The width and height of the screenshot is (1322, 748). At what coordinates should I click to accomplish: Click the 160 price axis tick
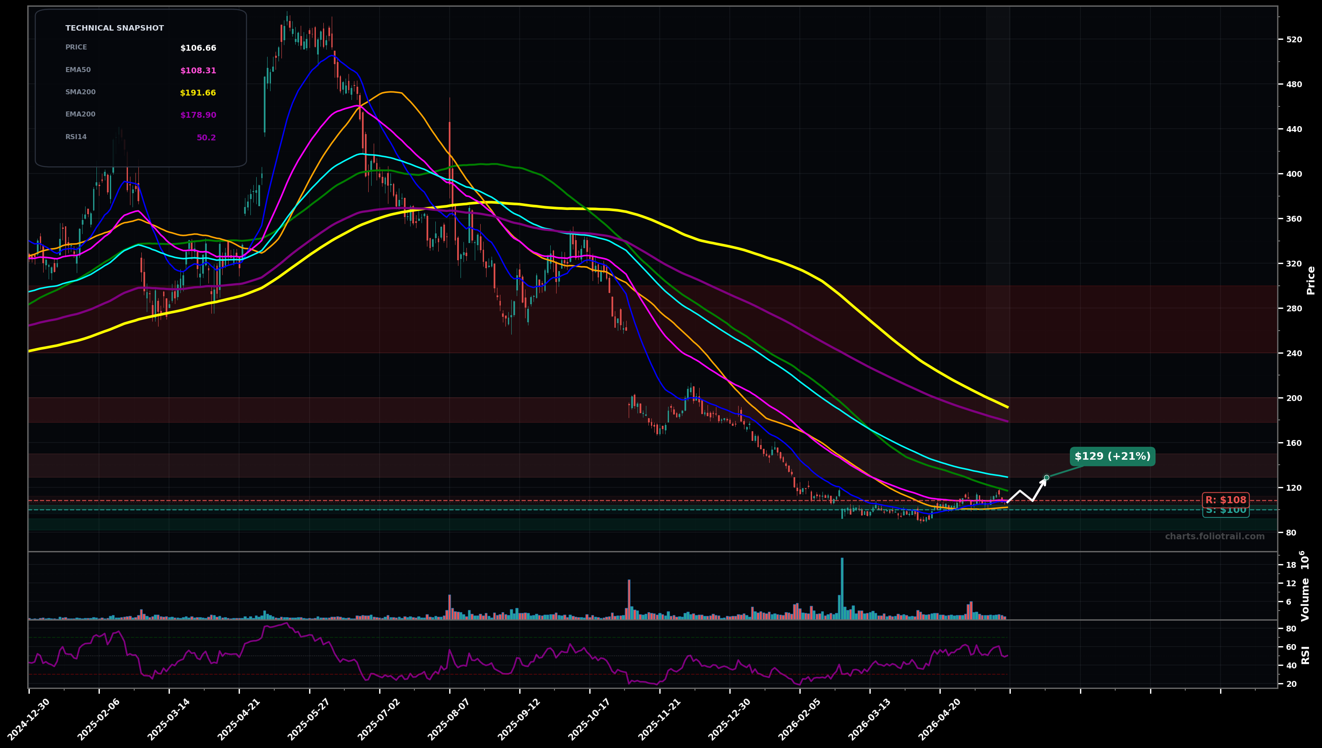tap(1294, 443)
